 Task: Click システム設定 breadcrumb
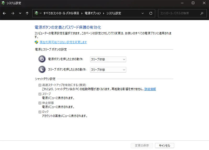point(114,13)
